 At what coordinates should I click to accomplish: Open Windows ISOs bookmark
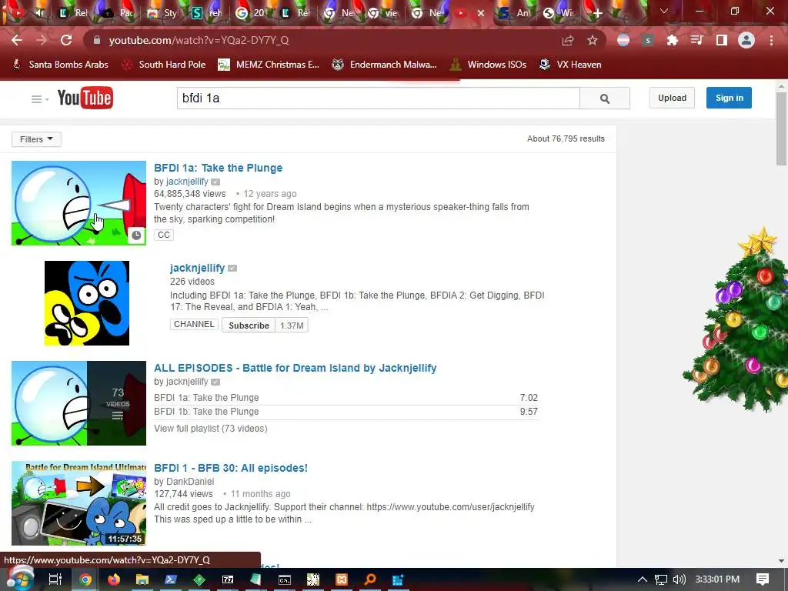488,65
